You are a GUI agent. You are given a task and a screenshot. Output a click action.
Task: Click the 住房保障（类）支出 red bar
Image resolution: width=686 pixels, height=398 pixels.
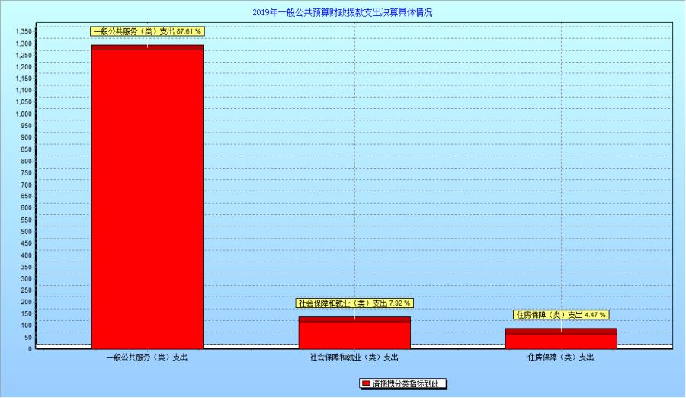click(561, 341)
